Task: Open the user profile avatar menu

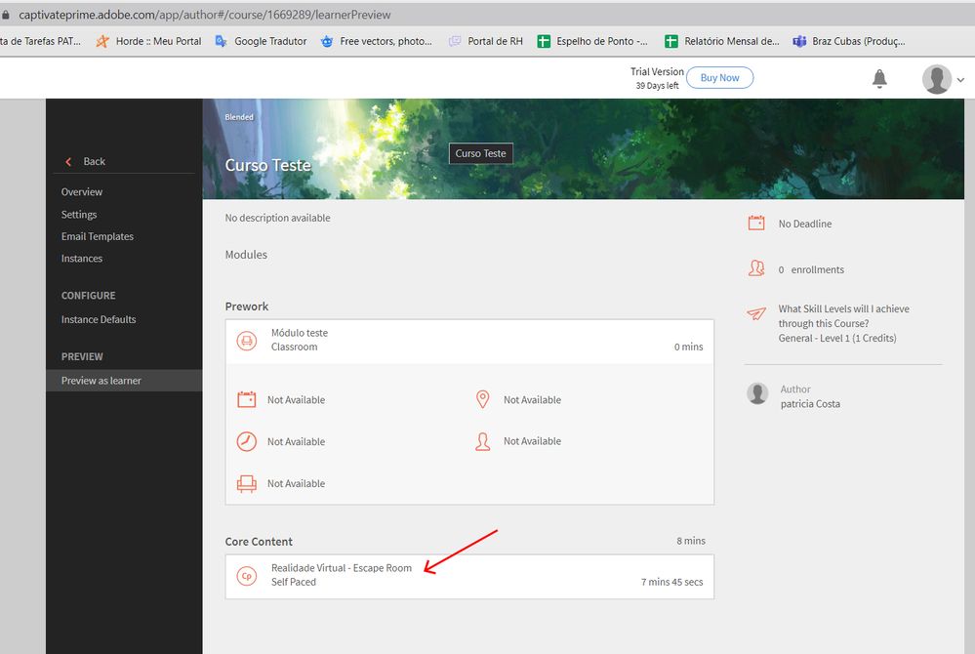Action: pyautogui.click(x=937, y=79)
